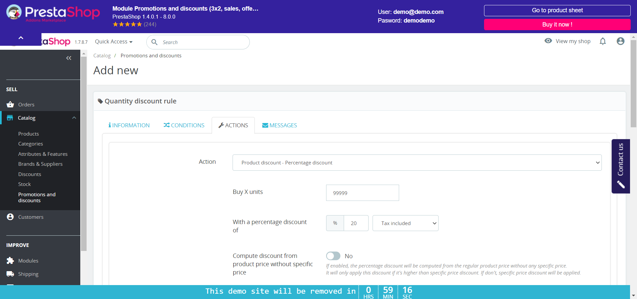This screenshot has width=637, height=299.
Task: Open the Action dropdown
Action: (x=417, y=162)
